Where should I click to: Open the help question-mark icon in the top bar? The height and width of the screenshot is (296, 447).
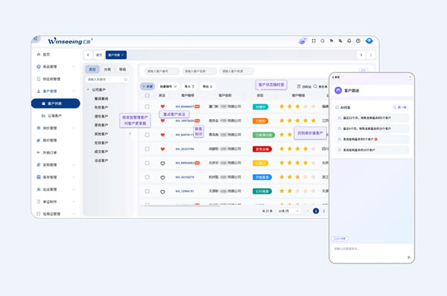[358, 41]
